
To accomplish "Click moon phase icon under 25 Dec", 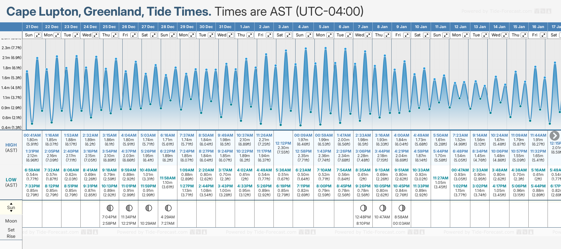I will click(110, 208).
